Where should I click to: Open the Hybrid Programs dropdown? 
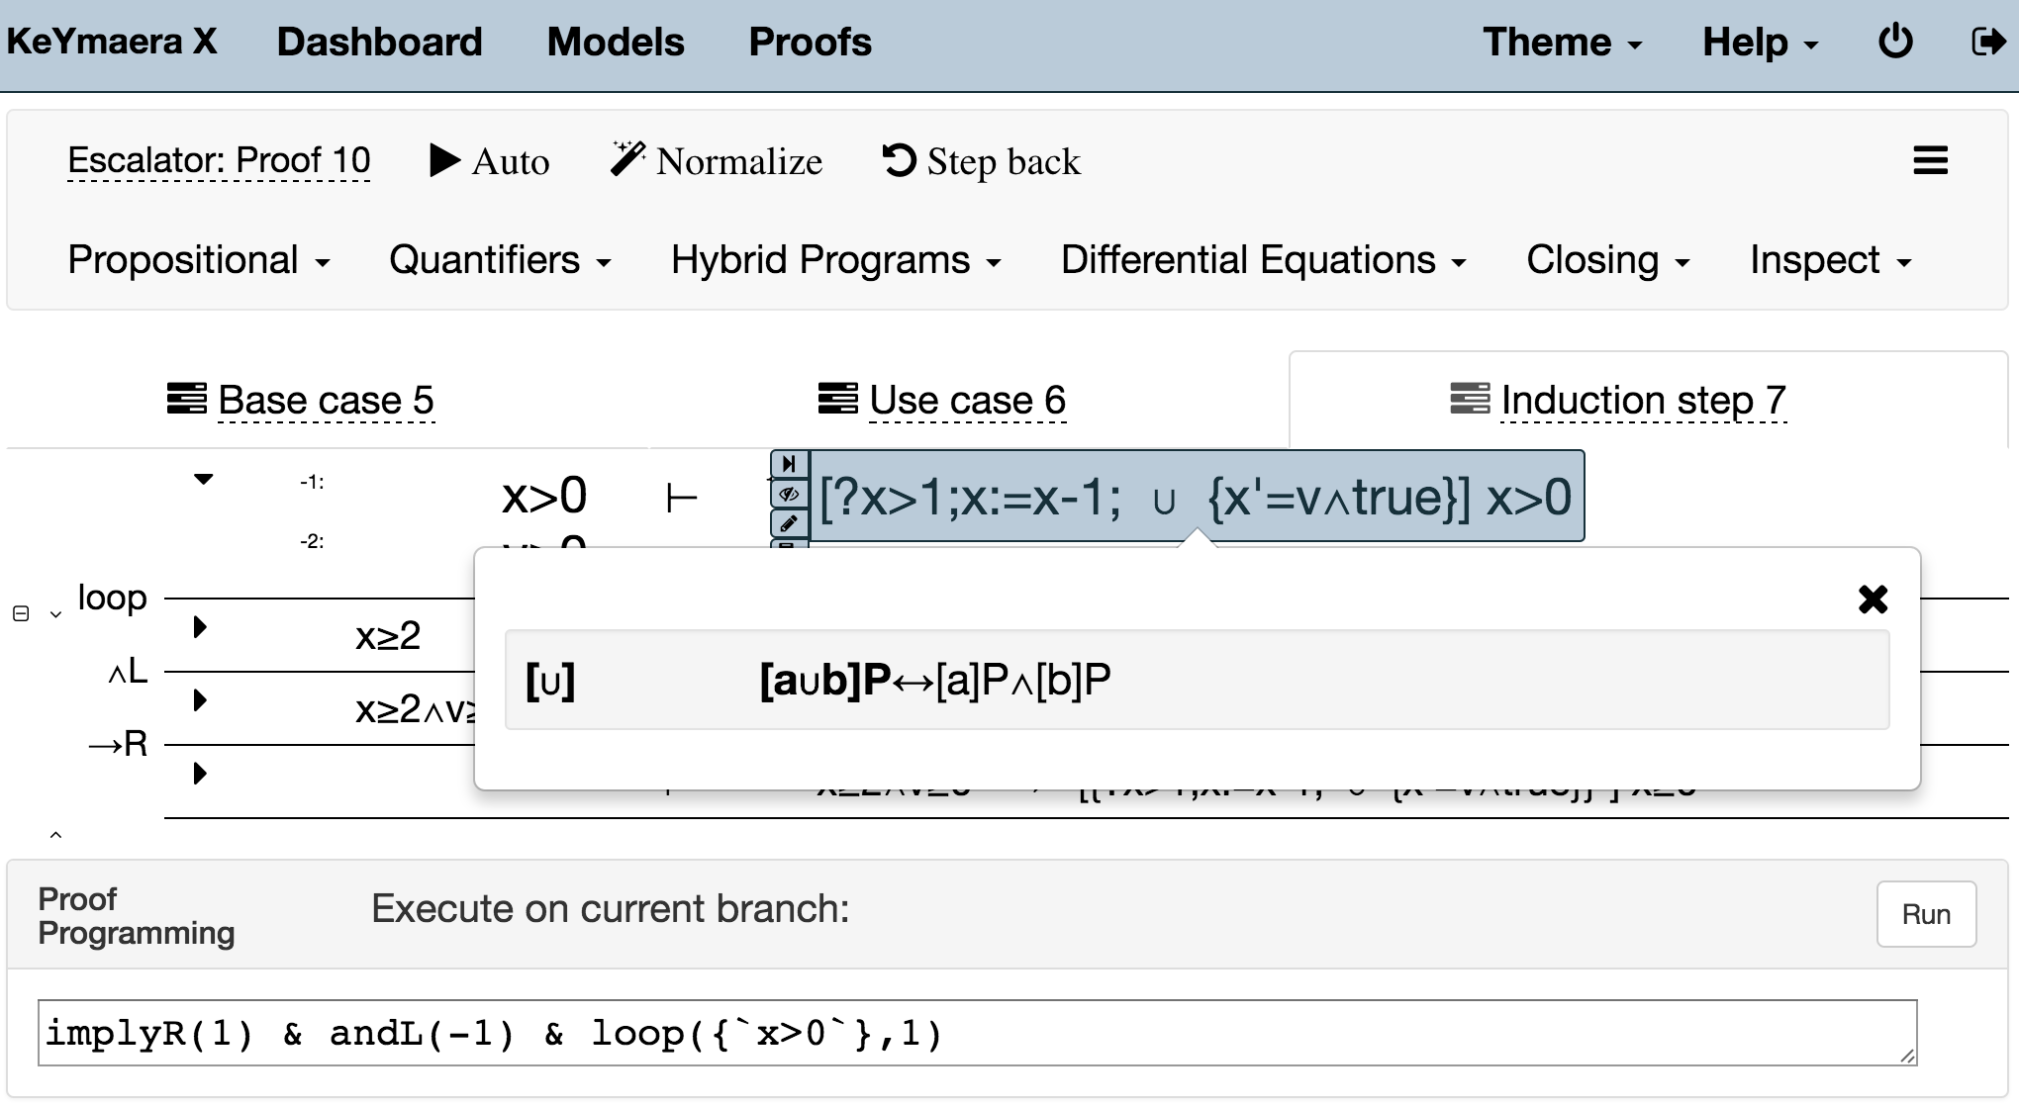835,260
